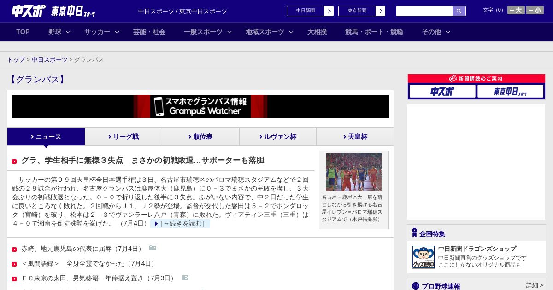
Task: Open the 大相撲 menu
Action: tap(317, 32)
